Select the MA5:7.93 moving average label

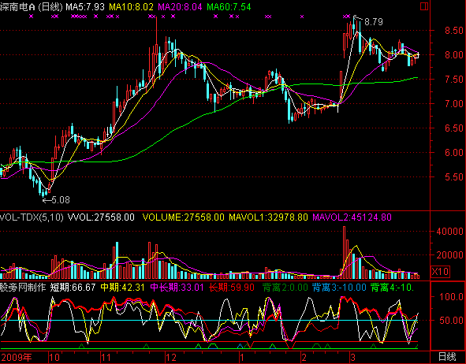point(85,7)
